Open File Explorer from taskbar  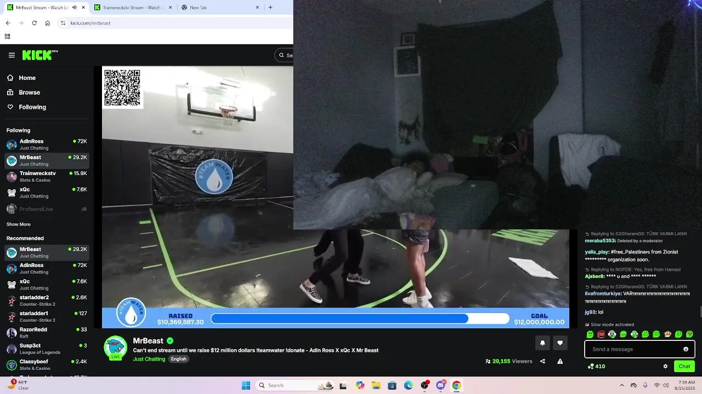[x=376, y=385]
